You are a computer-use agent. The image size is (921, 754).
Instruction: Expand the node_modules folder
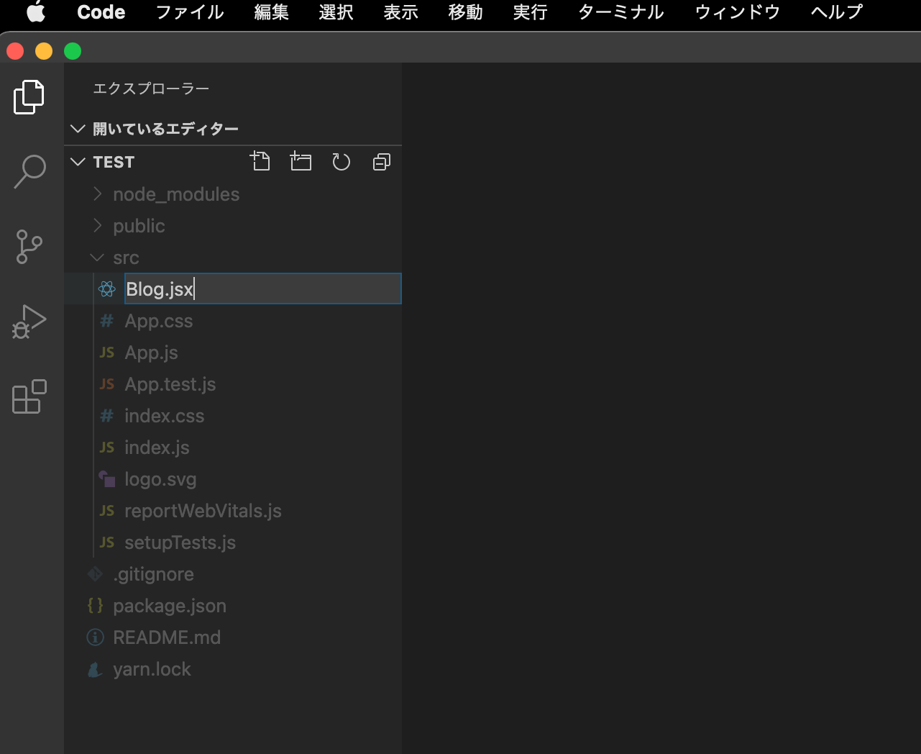(x=98, y=194)
